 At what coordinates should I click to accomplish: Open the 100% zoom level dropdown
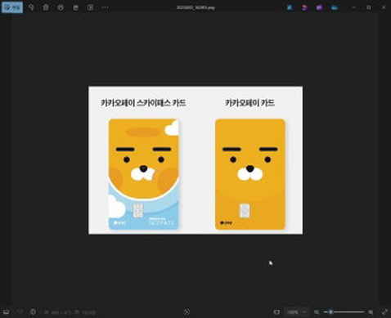(296, 311)
